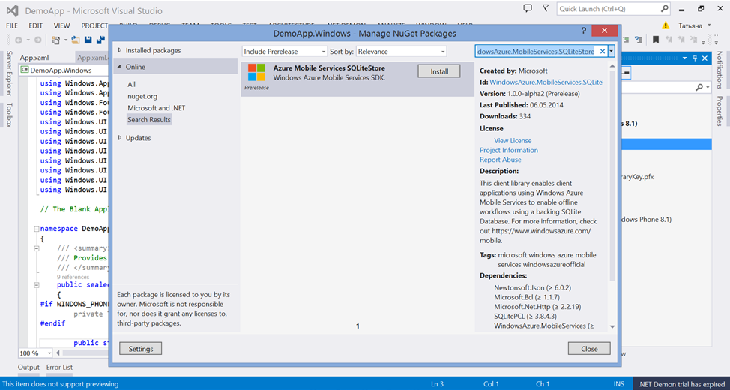The height and width of the screenshot is (390, 730).
Task: Click the Save All toolbar icon
Action: coord(100,40)
